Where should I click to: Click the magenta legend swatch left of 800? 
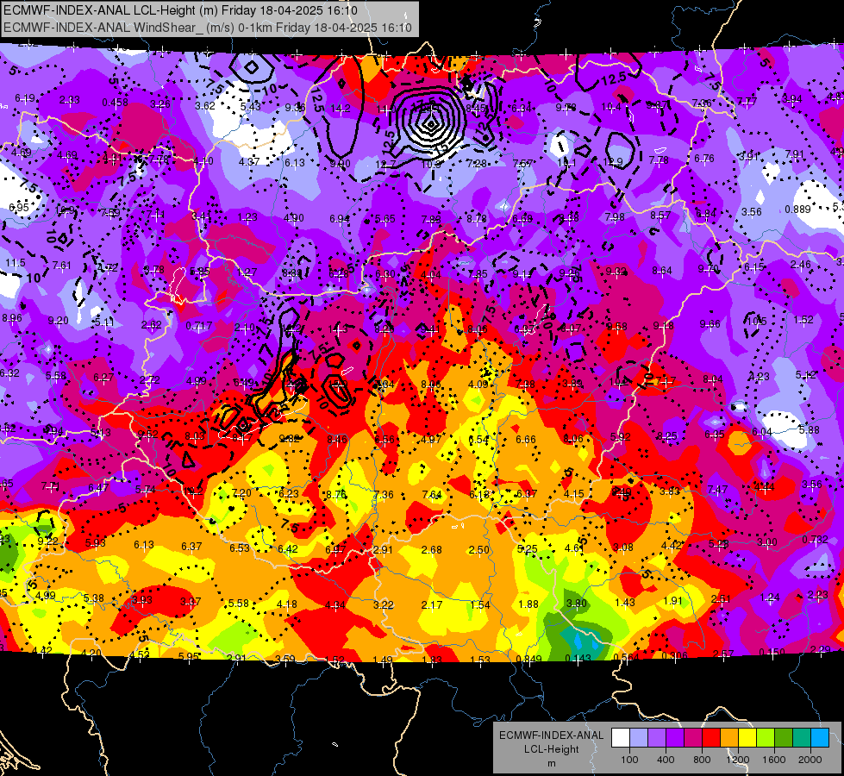pyautogui.click(x=693, y=738)
